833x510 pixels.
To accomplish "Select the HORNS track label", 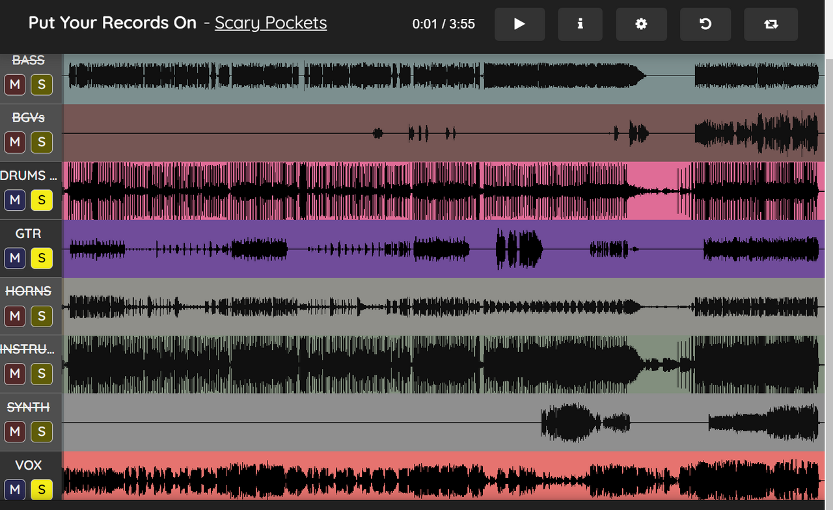I will click(28, 291).
